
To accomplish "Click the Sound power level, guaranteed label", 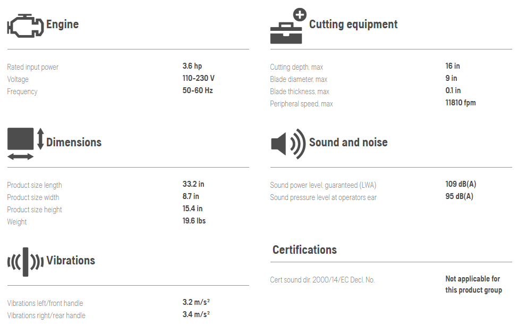I will (x=323, y=185).
